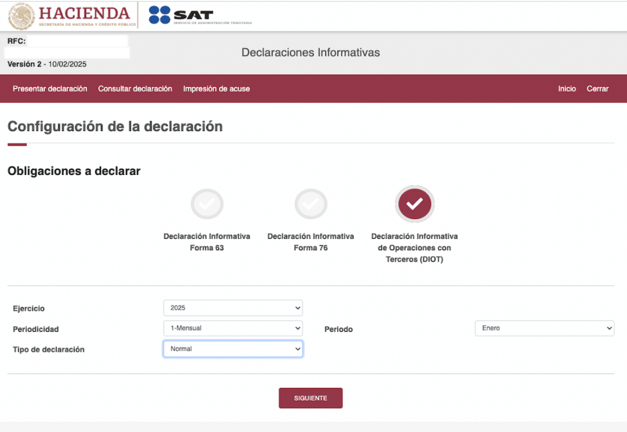The image size is (627, 432).
Task: Click the Versión 2 date text
Action: tap(47, 64)
